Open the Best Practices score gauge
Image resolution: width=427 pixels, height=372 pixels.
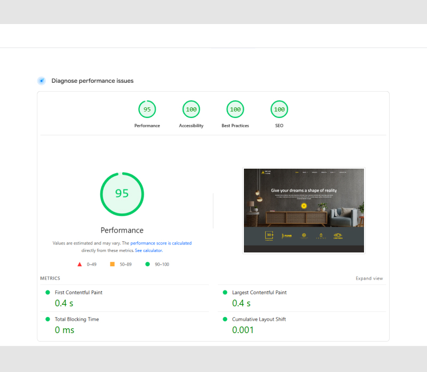(235, 109)
